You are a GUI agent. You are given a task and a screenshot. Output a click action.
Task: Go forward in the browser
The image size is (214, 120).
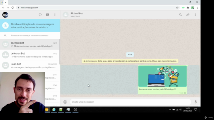[8, 8]
